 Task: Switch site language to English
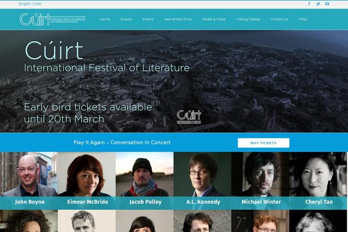click(x=25, y=4)
